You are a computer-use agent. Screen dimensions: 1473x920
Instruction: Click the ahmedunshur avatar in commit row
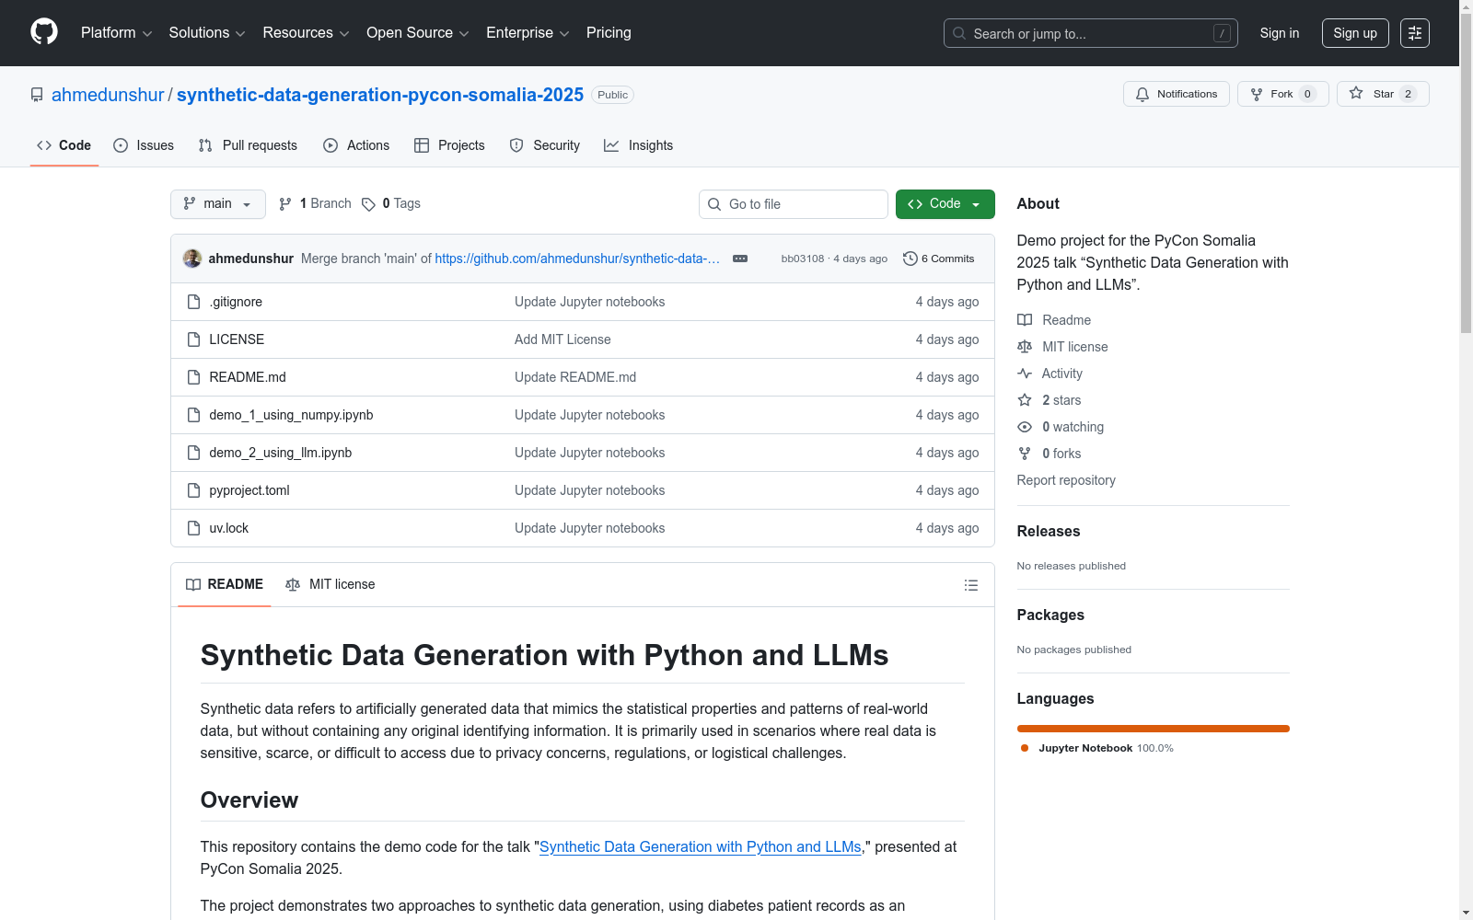[192, 259]
